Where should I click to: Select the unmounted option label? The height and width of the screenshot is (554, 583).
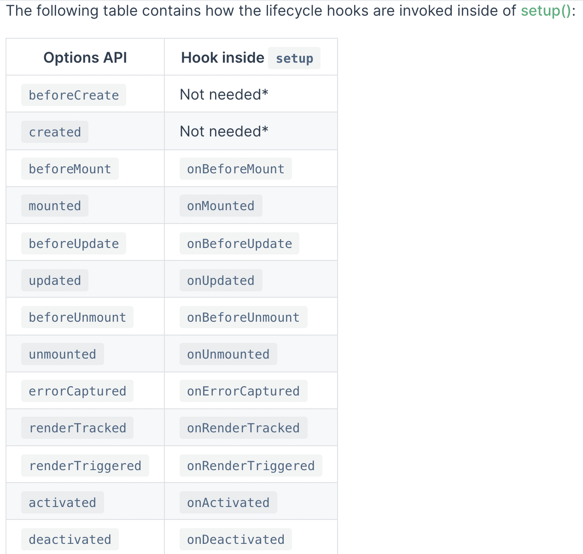pos(63,354)
